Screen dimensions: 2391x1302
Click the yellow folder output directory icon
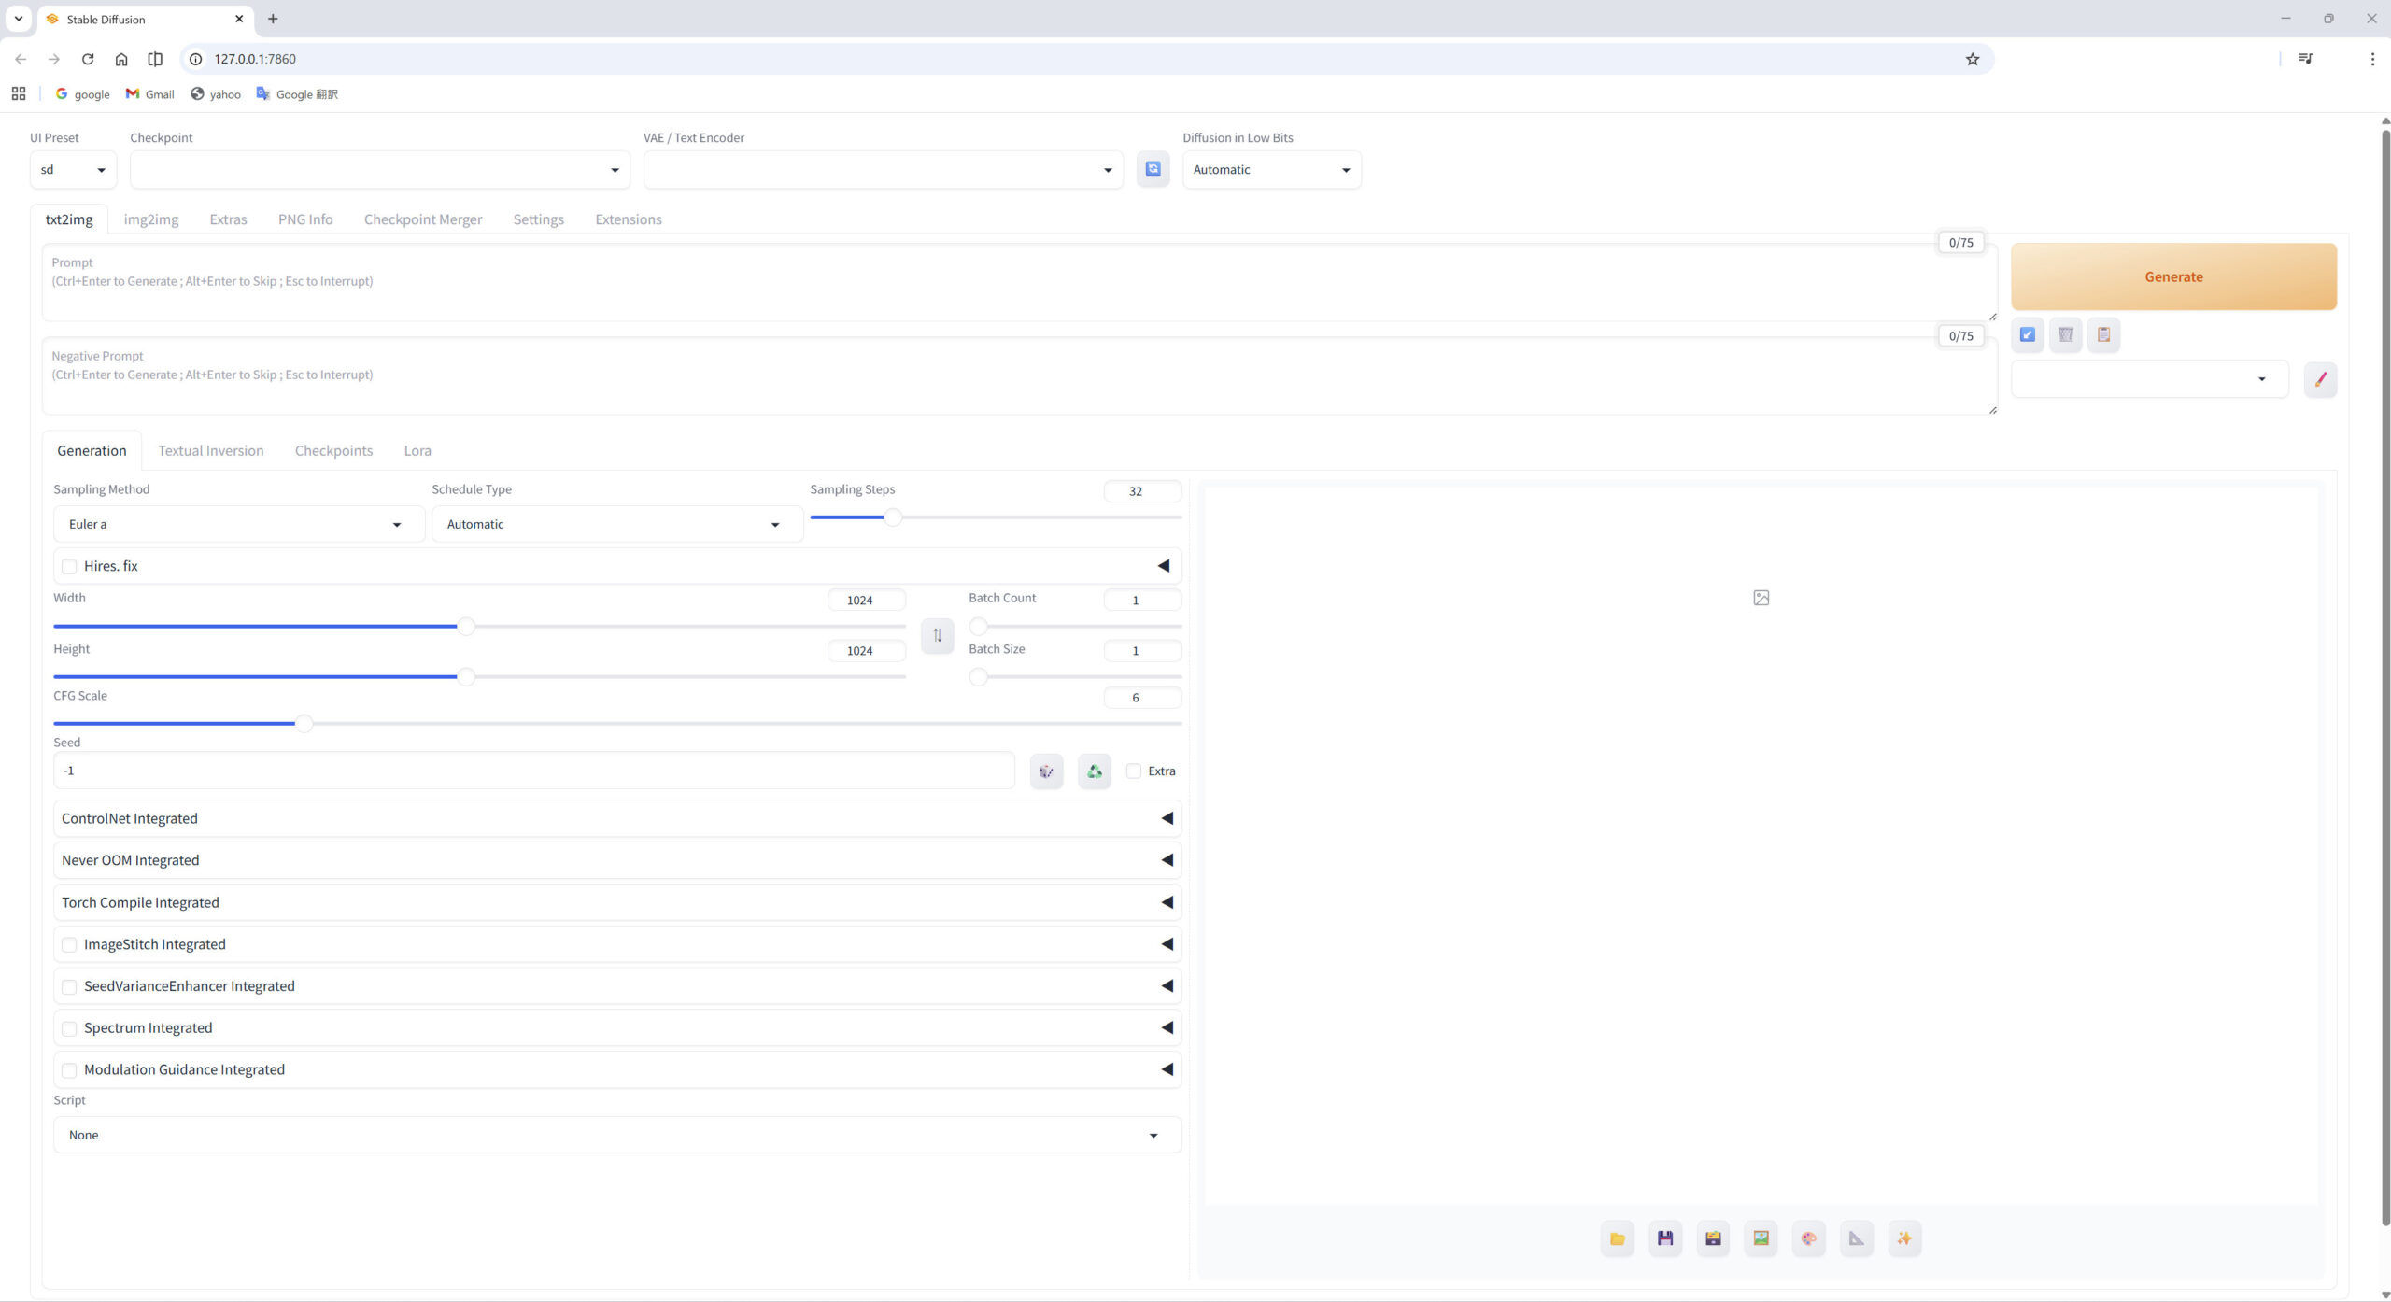pos(1617,1238)
